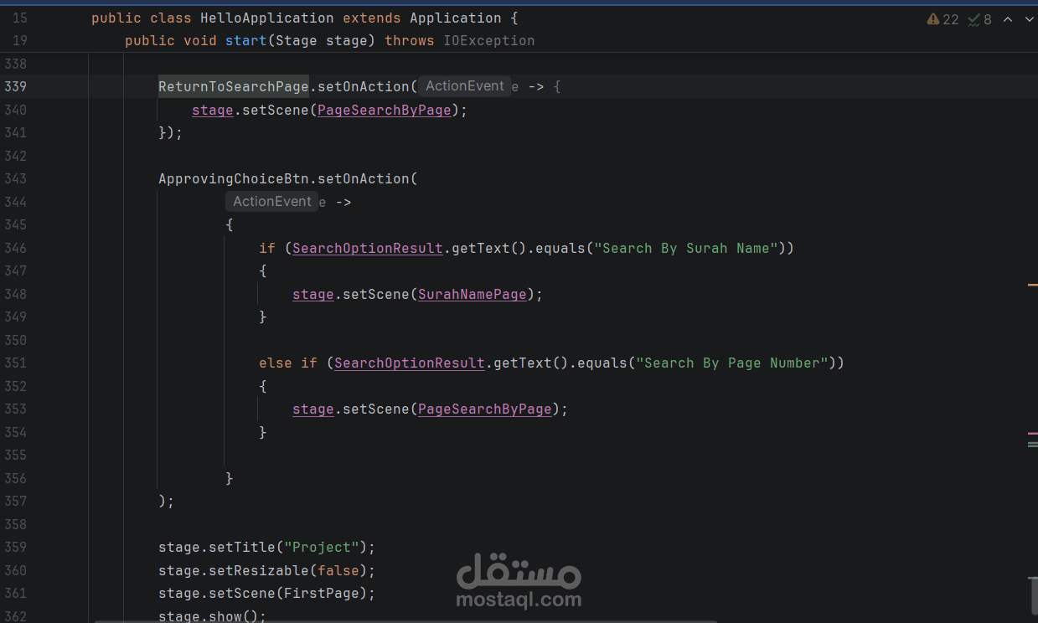
Task: Click the false keyword in setResizable
Action: 338,570
